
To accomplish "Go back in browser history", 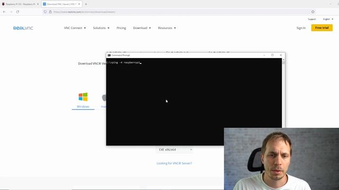I will click(4, 12).
